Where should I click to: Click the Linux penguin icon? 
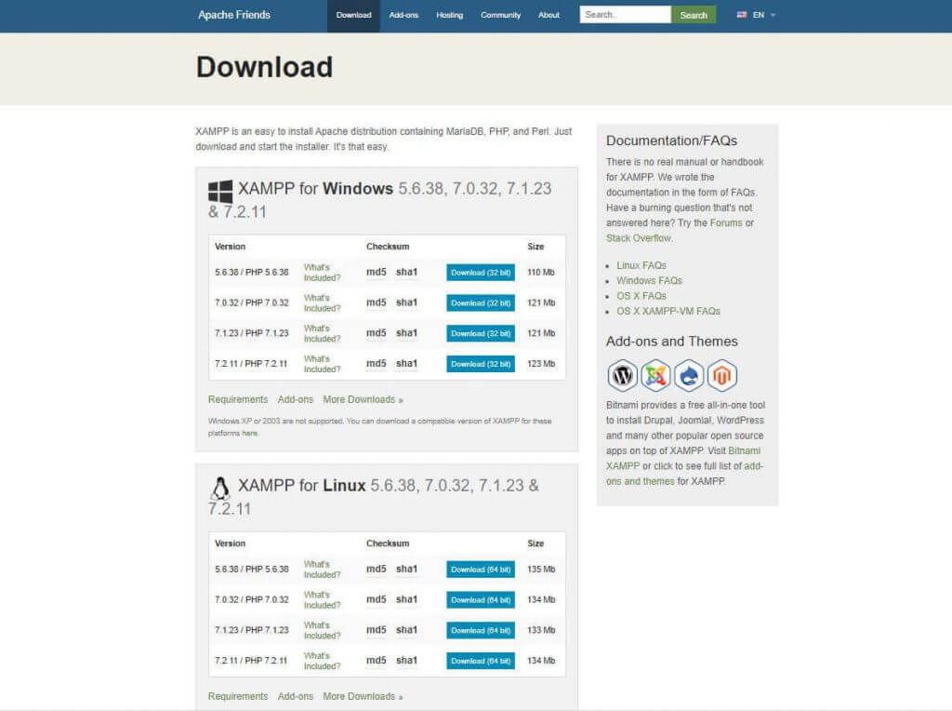point(220,488)
